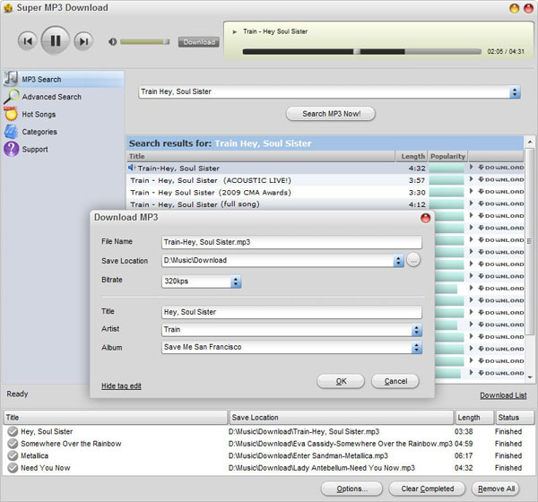This screenshot has height=502, width=538.
Task: Sort results by Popularity column
Action: pos(447,157)
